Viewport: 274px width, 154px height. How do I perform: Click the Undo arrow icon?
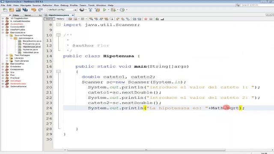(x=34, y=10)
